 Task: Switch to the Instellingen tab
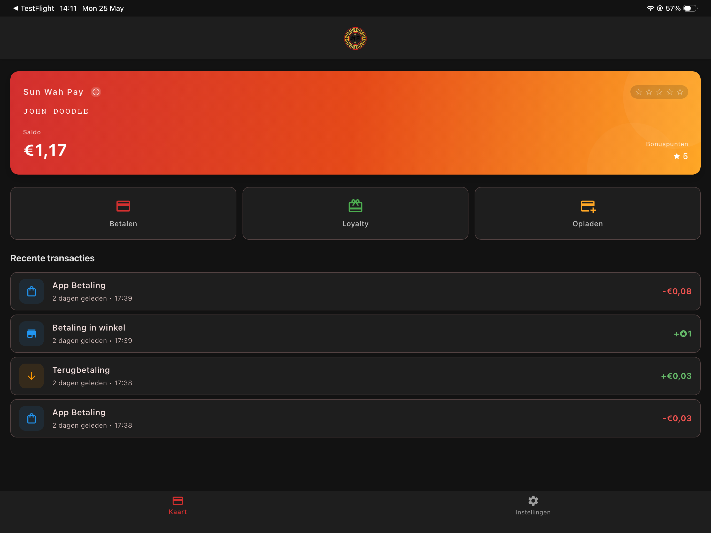(x=533, y=506)
